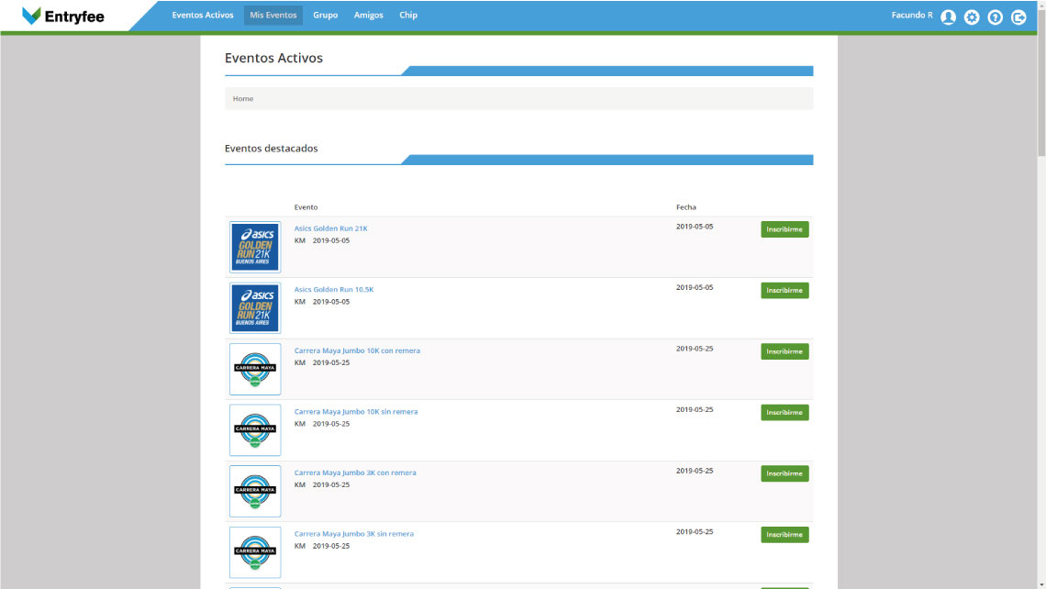Image resolution: width=1046 pixels, height=589 pixels.
Task: Register for Carrera Maya 10K con remera
Action: coord(784,351)
